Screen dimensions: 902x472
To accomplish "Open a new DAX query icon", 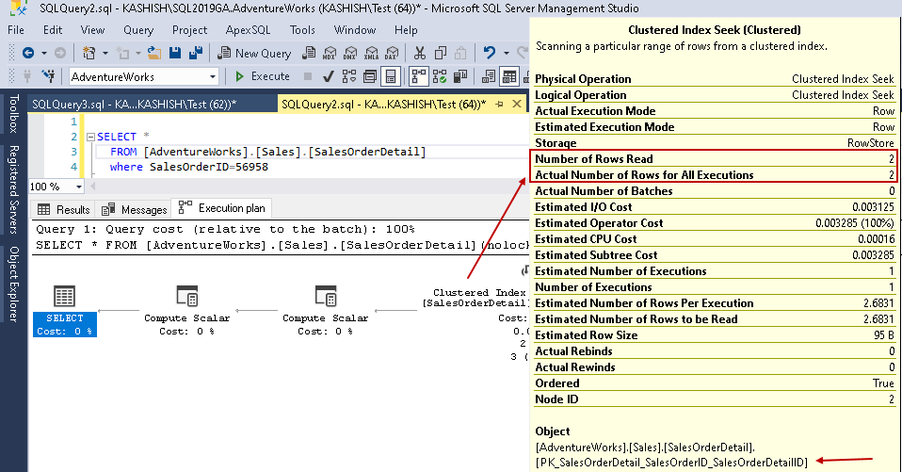I will pyautogui.click(x=392, y=53).
